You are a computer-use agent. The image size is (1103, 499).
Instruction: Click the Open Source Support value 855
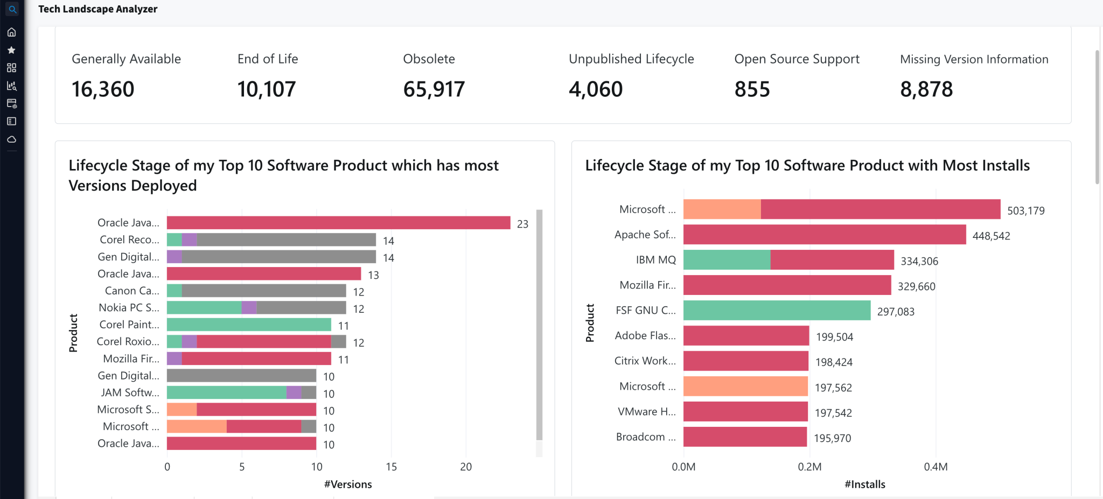point(752,89)
